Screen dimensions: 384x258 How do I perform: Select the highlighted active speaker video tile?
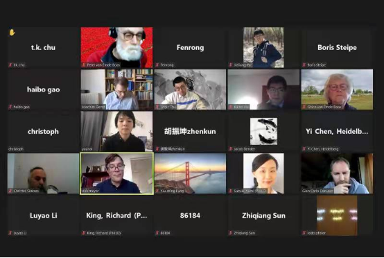tap(117, 173)
